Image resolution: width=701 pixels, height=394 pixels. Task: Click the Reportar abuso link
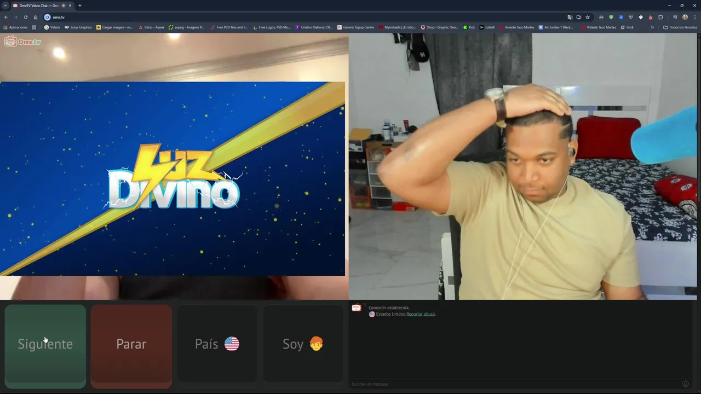pos(421,314)
